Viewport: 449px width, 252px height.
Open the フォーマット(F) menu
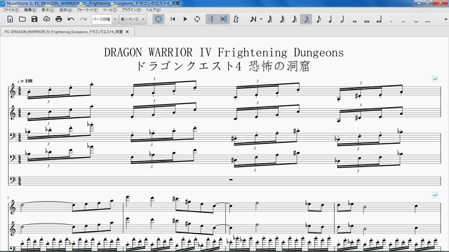pos(87,10)
